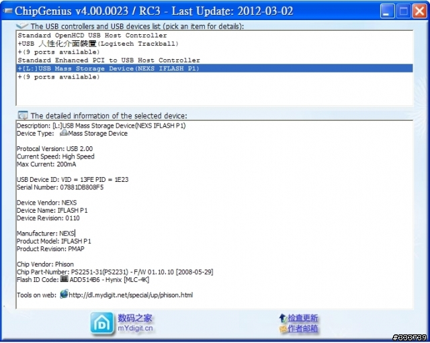Click the Serial Number 07881DB808F5 line
Screen dimensions: 430x343
click(x=60, y=187)
